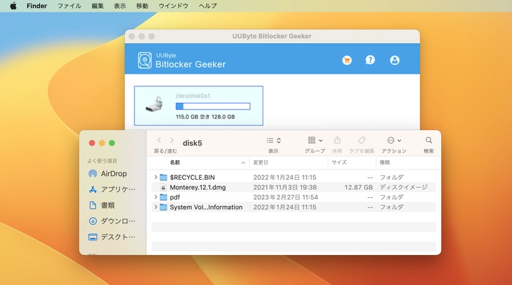
Task: Sort by 名前 column header
Action: [175, 162]
